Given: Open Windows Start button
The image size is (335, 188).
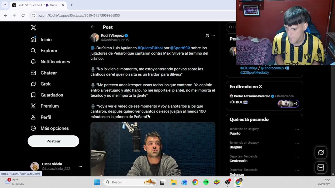Looking at the screenshot, I should (x=97, y=182).
